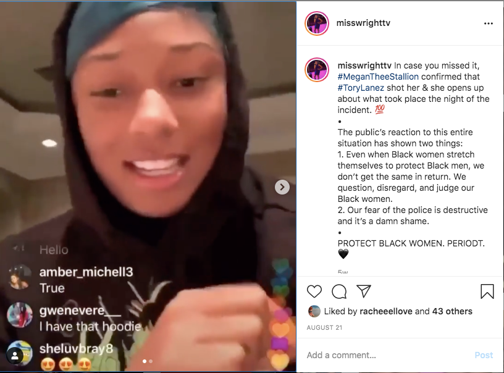Show the 43 others who liked
Screen dimensions: 504x373
pyautogui.click(x=452, y=311)
